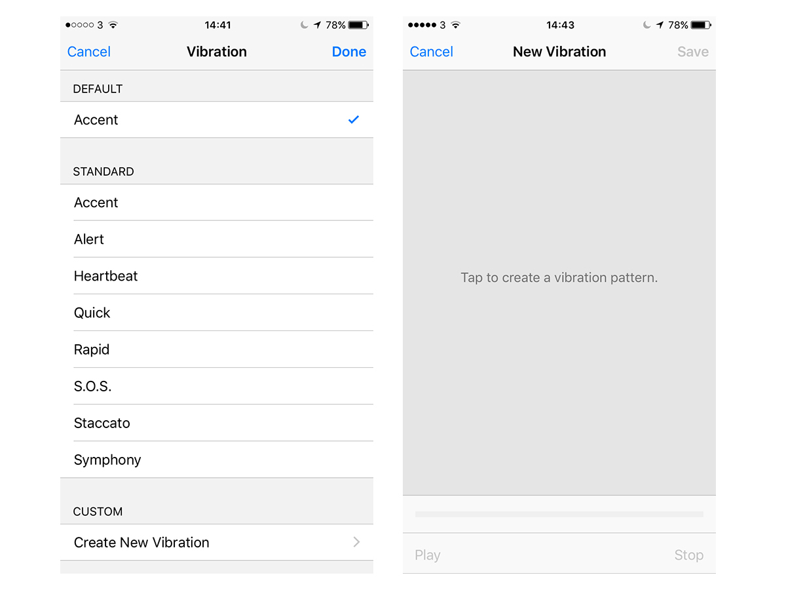Click the DEFAULT section header
The height and width of the screenshot is (590, 786).
point(98,88)
